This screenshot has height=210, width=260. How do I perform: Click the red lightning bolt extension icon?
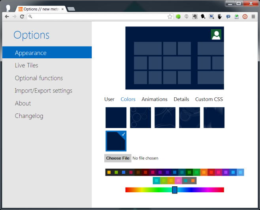[x=245, y=17]
